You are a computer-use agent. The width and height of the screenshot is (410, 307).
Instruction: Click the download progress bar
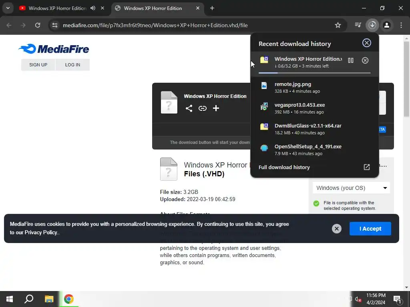(315, 73)
